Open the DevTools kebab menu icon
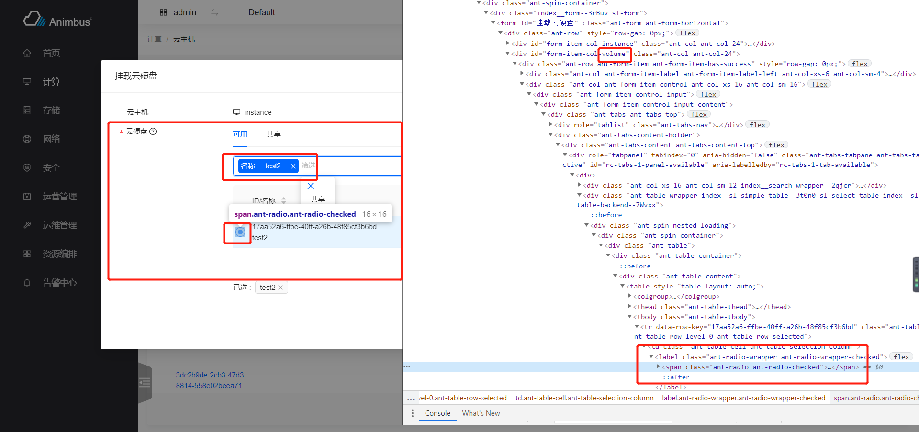 [413, 413]
